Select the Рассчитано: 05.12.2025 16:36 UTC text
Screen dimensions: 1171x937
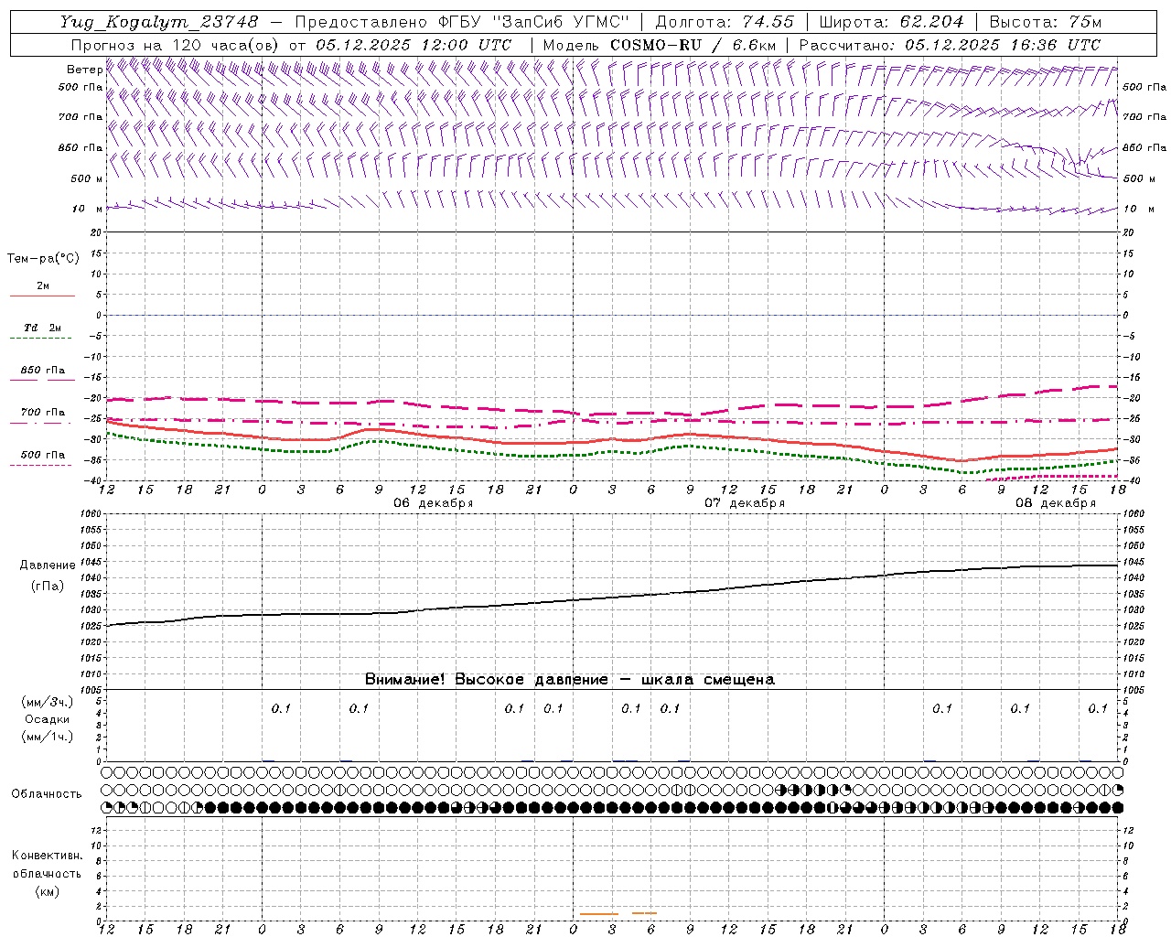[x=950, y=45]
